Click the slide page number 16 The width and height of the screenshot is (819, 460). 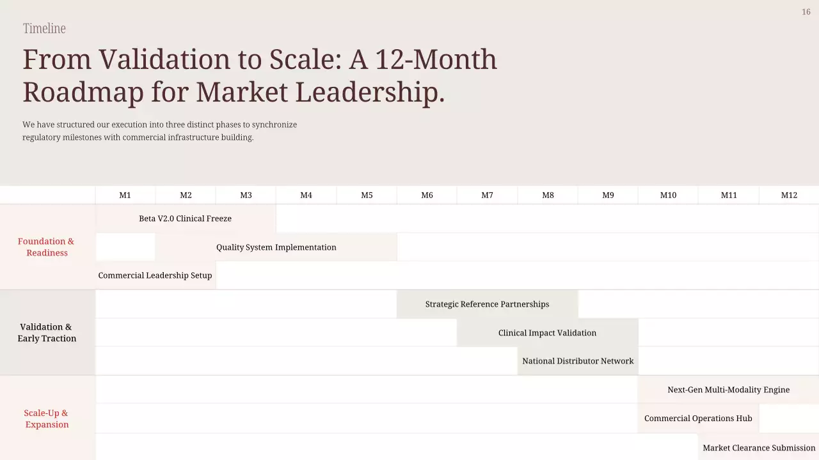click(806, 12)
